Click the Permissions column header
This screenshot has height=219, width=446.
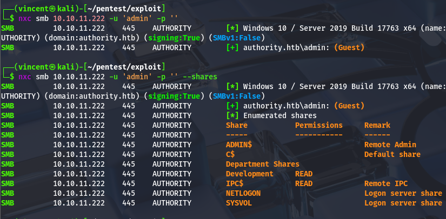pos(319,125)
